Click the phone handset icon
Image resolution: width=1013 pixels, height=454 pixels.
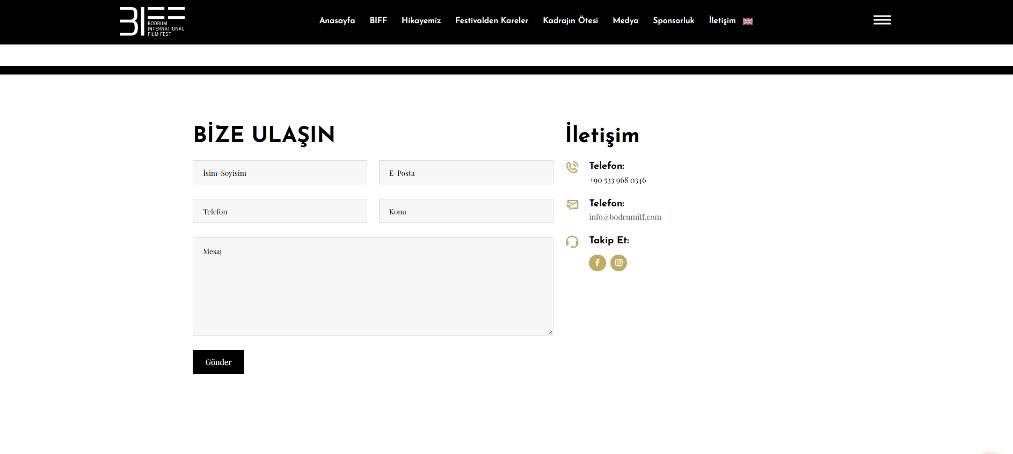(x=572, y=167)
